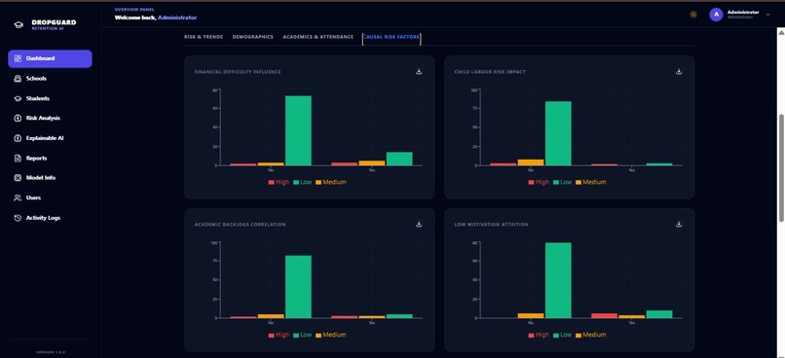This screenshot has width=785, height=358.
Task: Download the Low Motivation Attrition chart
Action: point(679,224)
